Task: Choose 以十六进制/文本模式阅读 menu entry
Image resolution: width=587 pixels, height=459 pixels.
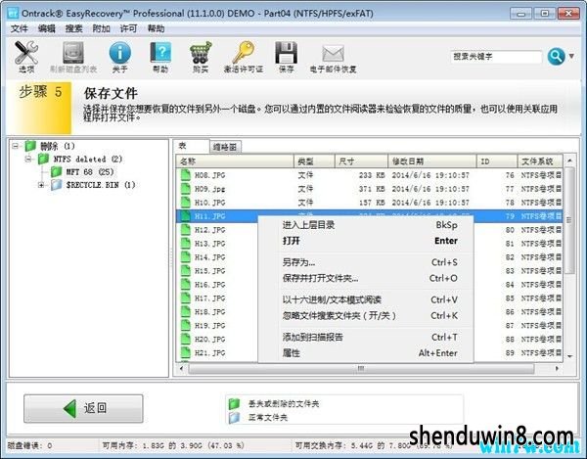Action: point(366,299)
